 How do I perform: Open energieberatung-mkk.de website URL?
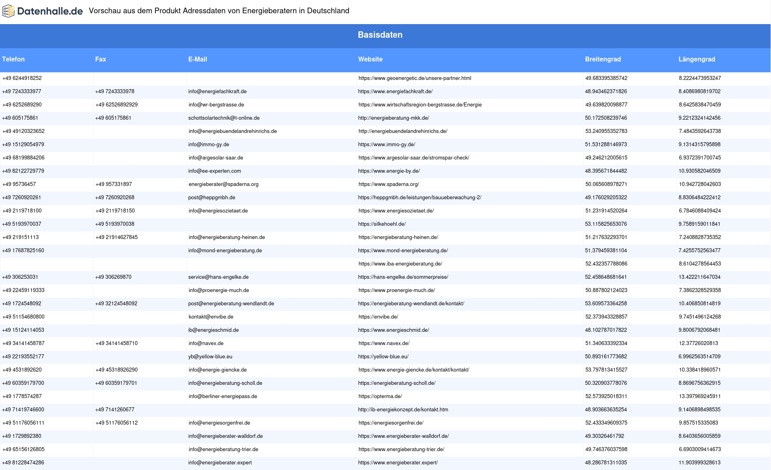pos(394,118)
